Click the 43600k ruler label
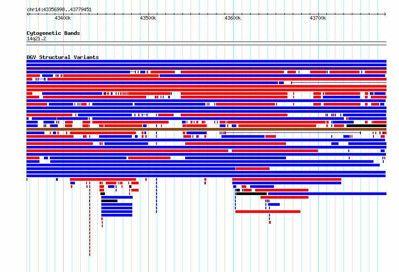This screenshot has height=272, width=399. [233, 18]
